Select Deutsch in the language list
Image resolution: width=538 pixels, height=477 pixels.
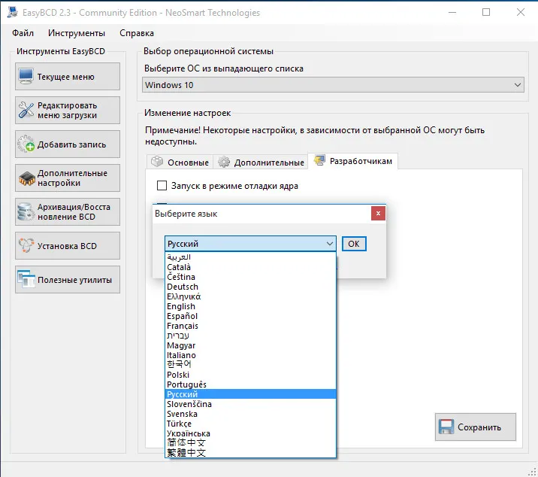click(x=250, y=287)
